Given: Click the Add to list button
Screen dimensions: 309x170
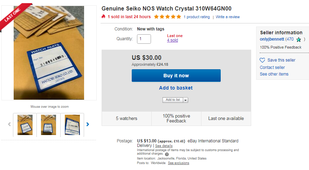Looking at the screenshot, I should pos(173,100).
